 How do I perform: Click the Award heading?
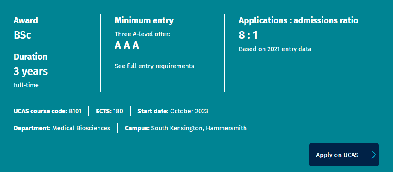26,20
